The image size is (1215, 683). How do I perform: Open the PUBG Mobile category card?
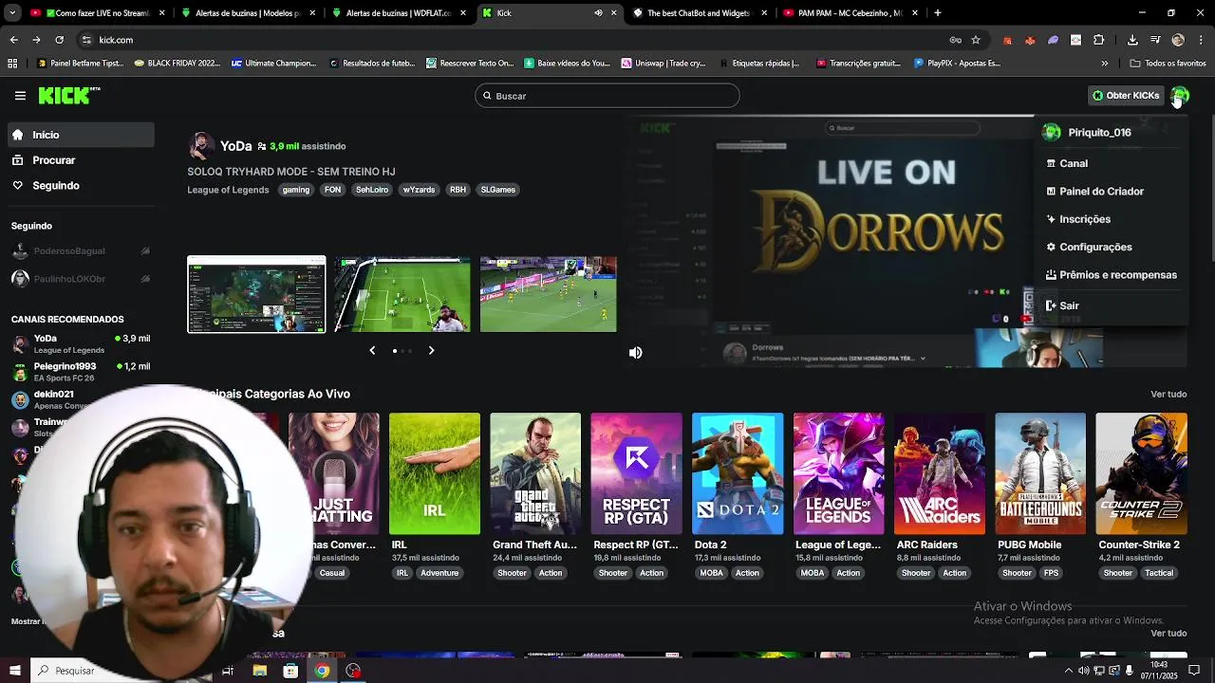point(1040,473)
